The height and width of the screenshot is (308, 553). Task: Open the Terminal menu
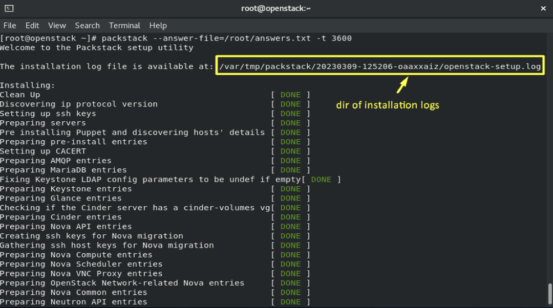[124, 26]
